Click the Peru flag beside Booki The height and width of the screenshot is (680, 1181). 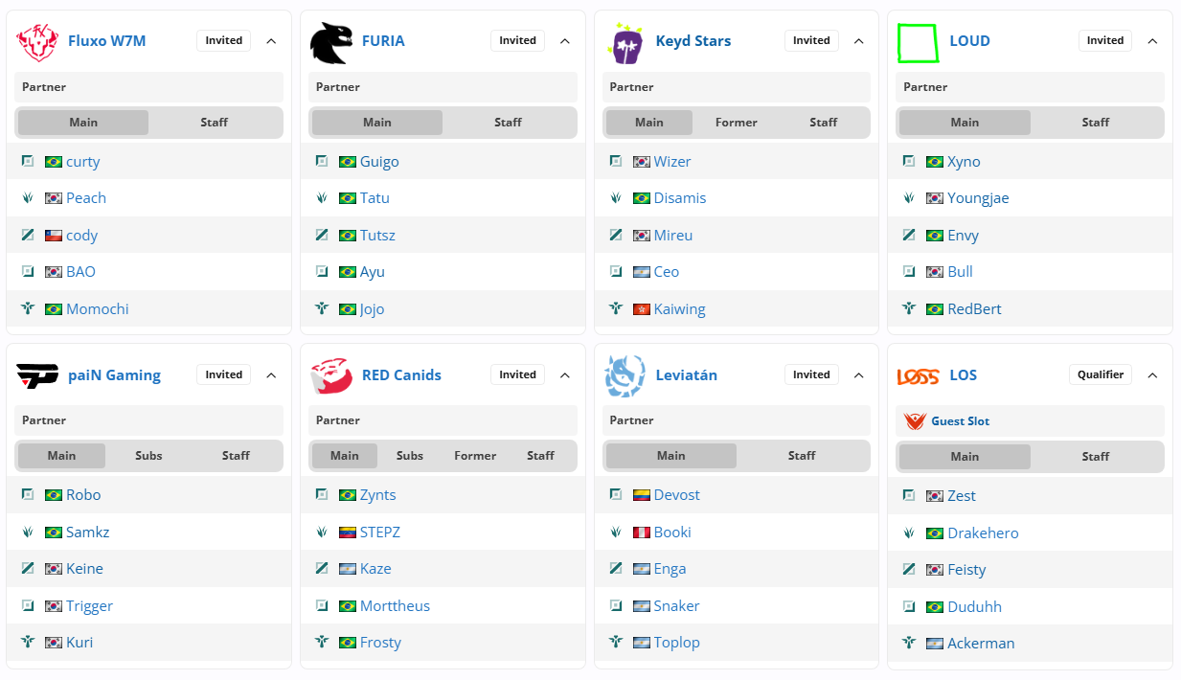[x=642, y=533]
